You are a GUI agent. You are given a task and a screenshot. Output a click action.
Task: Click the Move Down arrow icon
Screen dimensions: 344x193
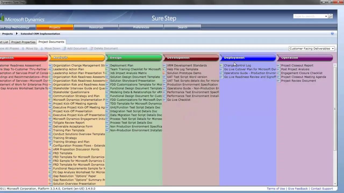41,49
